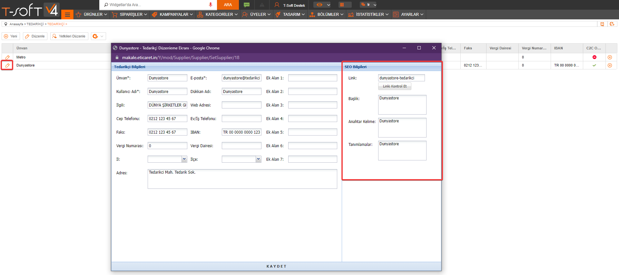The image size is (619, 275).
Task: Open the SİPARİŞLER menu
Action: coord(130,15)
